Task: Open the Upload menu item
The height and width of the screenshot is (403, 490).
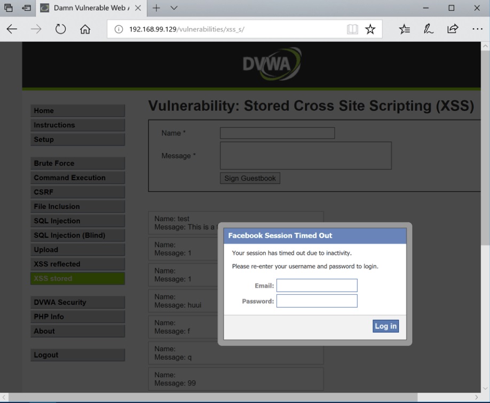Action: 78,249
